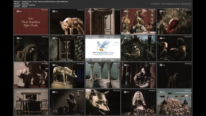Open the maid in white dress thumbnail at 00:07:44
This screenshot has height=116, width=206.
[x=31, y=75]
